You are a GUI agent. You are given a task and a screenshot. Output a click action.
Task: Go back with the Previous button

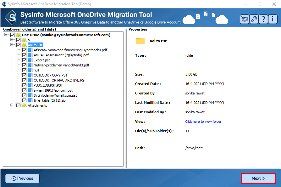[x=22, y=178]
